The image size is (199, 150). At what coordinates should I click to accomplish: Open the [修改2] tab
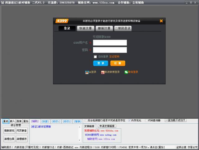(x=67, y=121)
